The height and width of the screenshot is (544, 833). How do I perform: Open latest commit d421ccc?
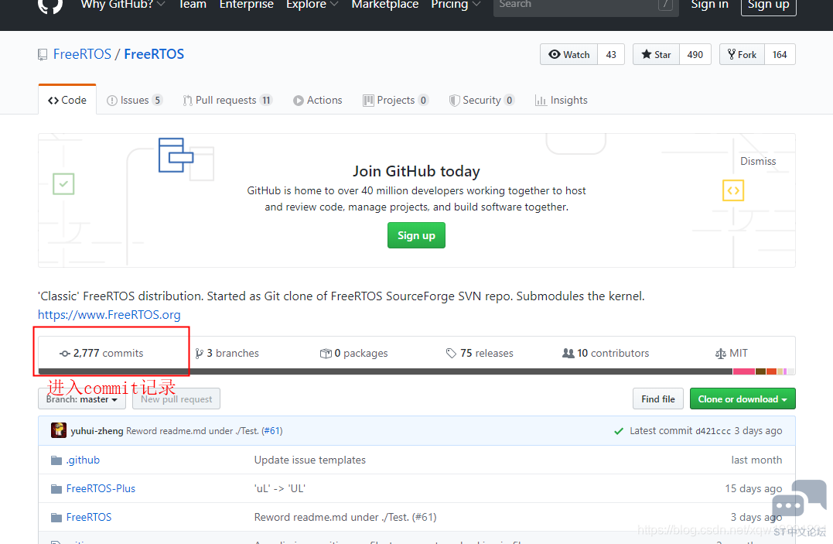tap(713, 431)
